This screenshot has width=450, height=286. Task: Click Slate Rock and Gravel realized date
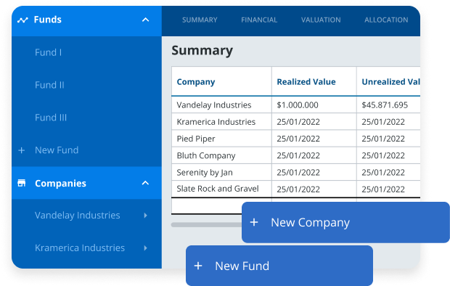coord(314,189)
